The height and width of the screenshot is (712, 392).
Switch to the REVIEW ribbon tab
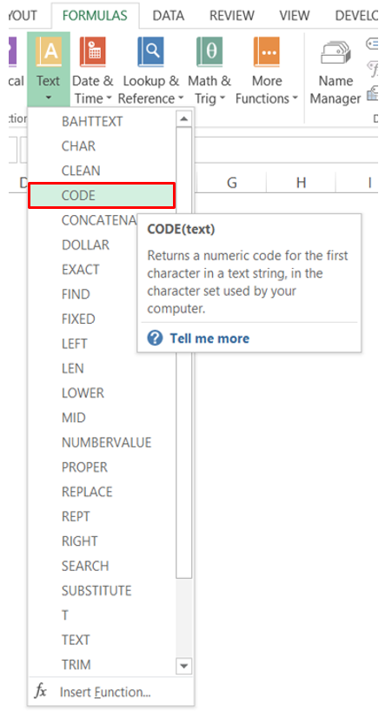pyautogui.click(x=231, y=16)
